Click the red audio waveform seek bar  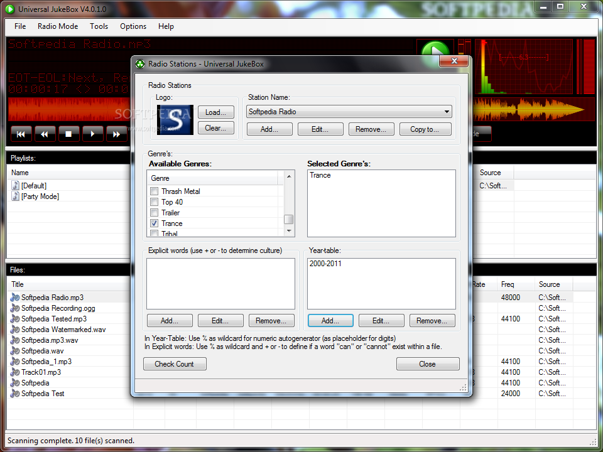(x=68, y=109)
